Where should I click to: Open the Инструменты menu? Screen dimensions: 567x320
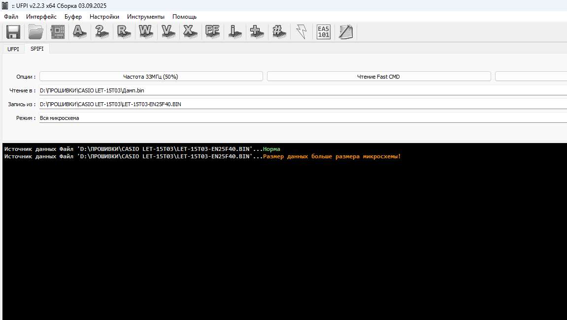(146, 16)
